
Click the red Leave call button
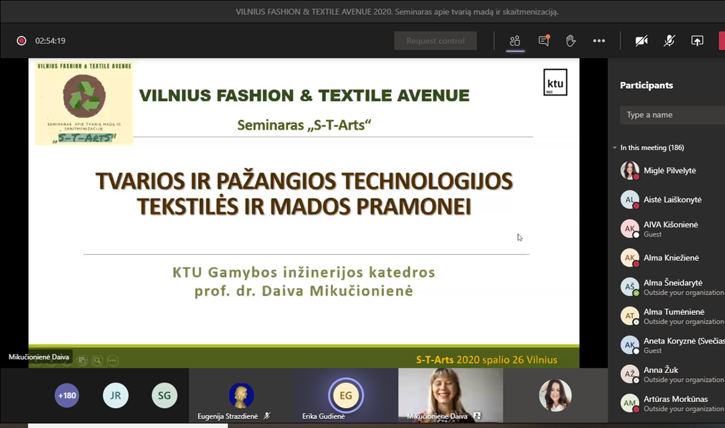pyautogui.click(x=721, y=41)
